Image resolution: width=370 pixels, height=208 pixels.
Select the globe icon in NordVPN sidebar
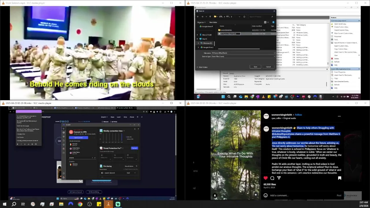point(64,133)
